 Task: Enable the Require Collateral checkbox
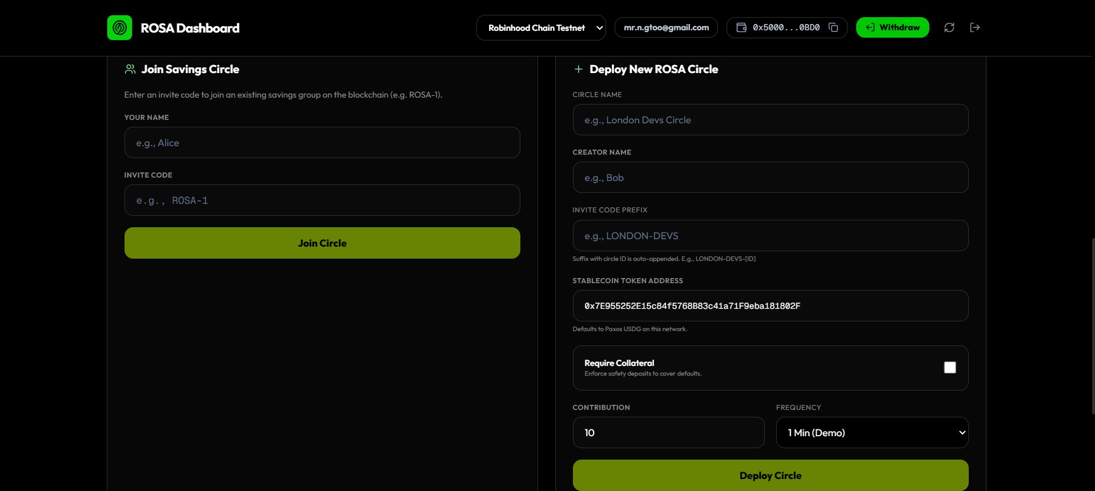click(950, 368)
